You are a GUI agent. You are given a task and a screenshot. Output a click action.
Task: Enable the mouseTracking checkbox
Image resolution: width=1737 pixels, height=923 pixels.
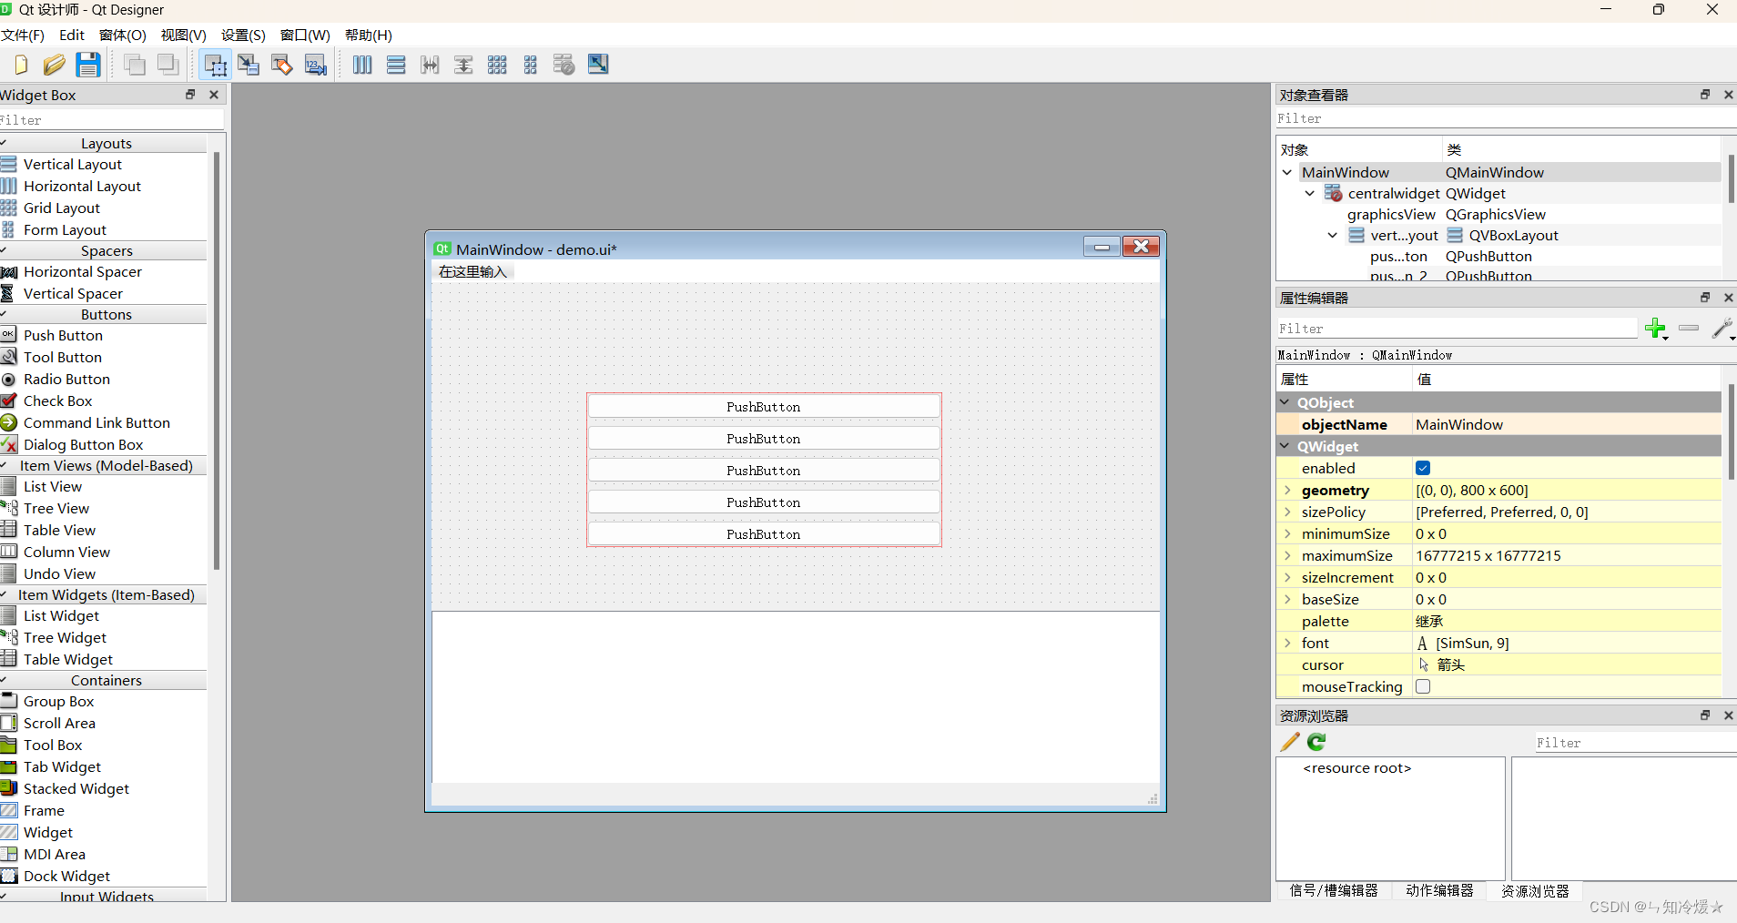(x=1423, y=686)
